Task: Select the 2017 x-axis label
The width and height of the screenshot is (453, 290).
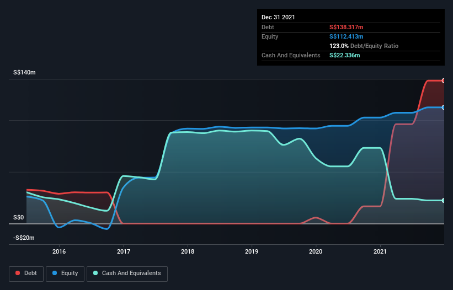Action: point(124,251)
